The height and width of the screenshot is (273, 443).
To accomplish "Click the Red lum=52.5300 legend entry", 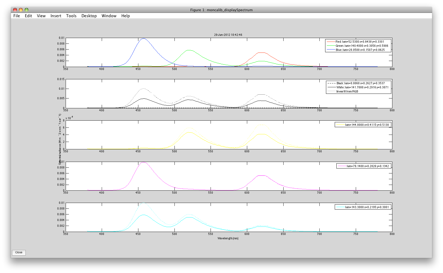I will click(x=356, y=42).
